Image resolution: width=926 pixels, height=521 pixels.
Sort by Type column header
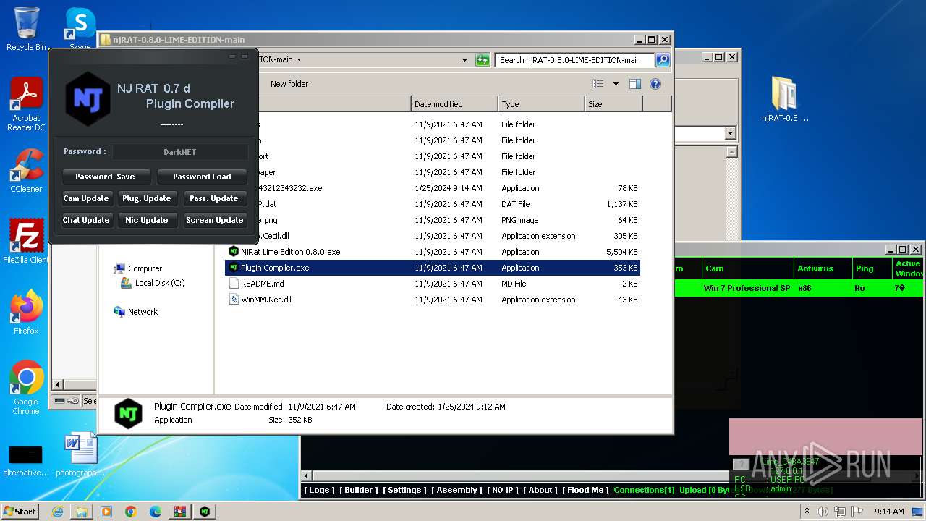tap(541, 104)
